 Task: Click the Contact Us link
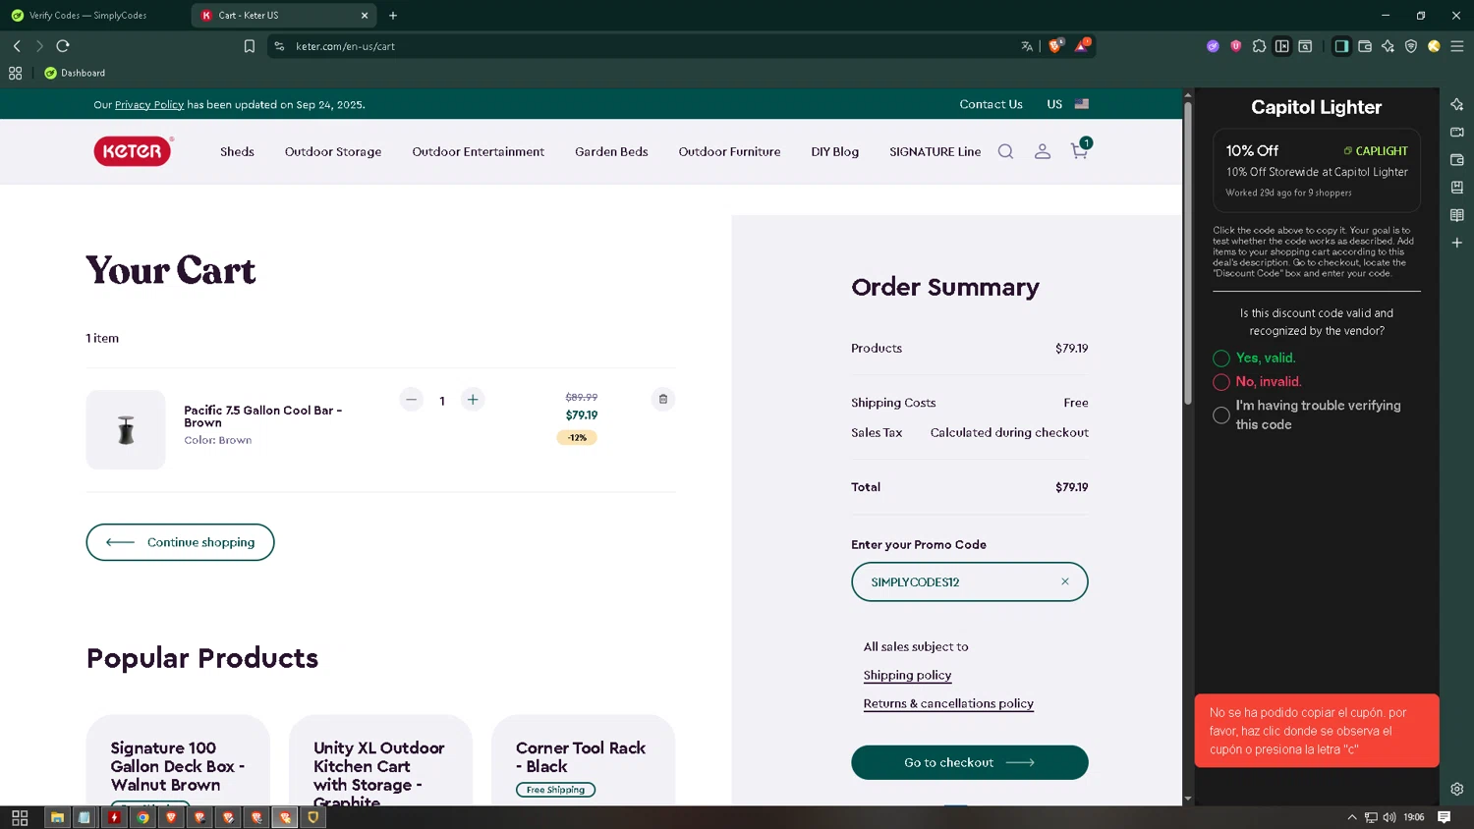click(991, 104)
